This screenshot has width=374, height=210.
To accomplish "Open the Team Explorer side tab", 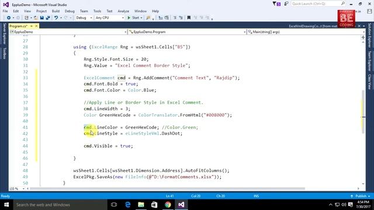I will click(x=369, y=61).
